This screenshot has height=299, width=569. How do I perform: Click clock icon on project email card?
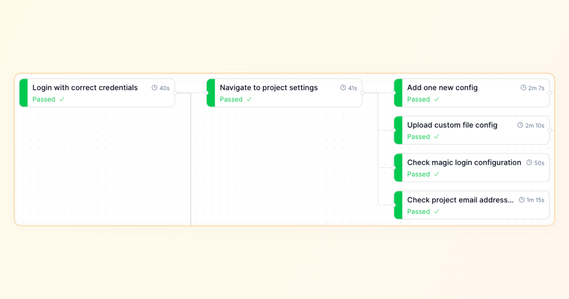522,200
